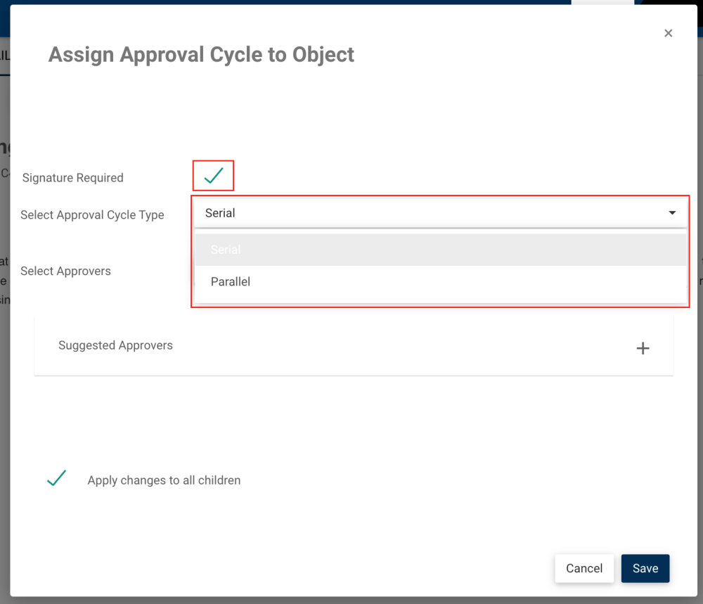
Task: Click the plus icon beside Suggested Approvers
Action: pyautogui.click(x=643, y=348)
